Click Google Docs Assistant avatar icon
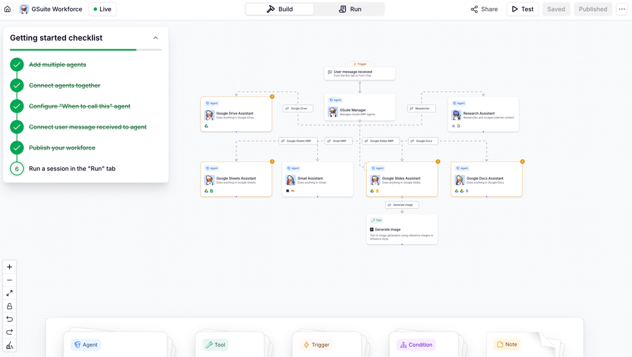 (459, 180)
